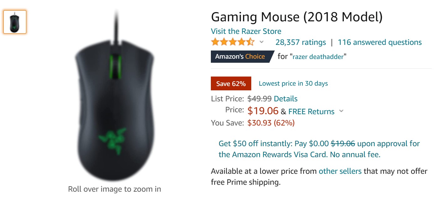Screen dimensions: 443x197
Task: Open List Price Details link
Action: 285,99
